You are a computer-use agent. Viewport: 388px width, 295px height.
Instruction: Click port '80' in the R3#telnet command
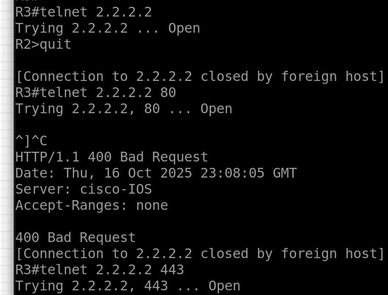point(168,92)
